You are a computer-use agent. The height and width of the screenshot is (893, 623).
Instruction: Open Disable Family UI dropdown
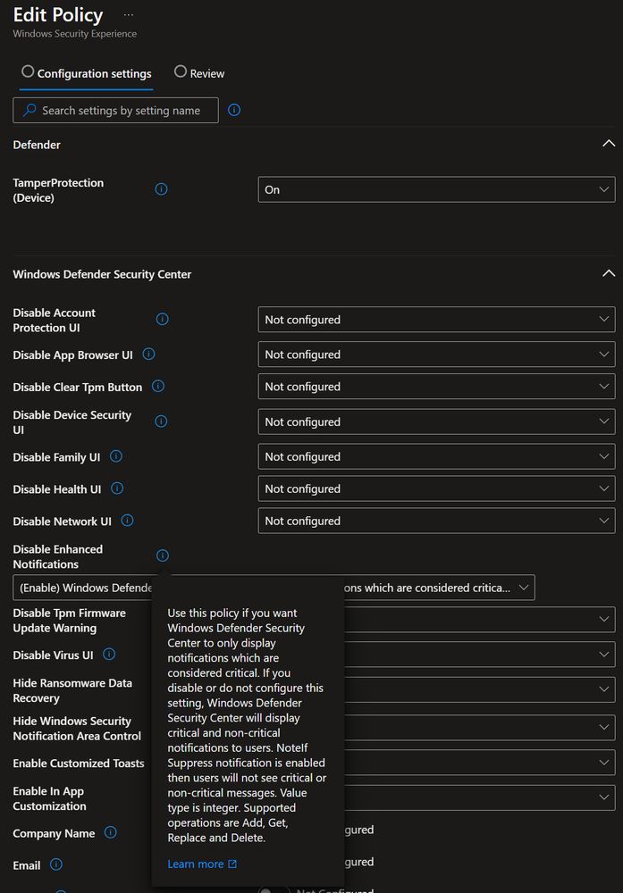(436, 456)
